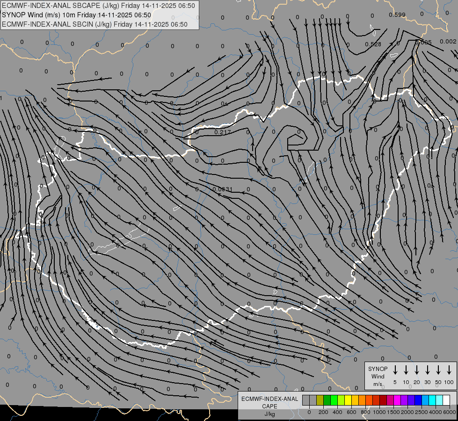Click the 200 tick on CAPE scale
Image resolution: width=458 pixels, height=421 pixels.
pyautogui.click(x=323, y=412)
